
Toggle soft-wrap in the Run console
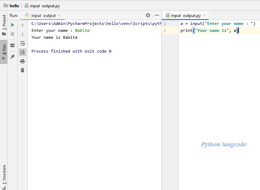[x=22, y=43]
